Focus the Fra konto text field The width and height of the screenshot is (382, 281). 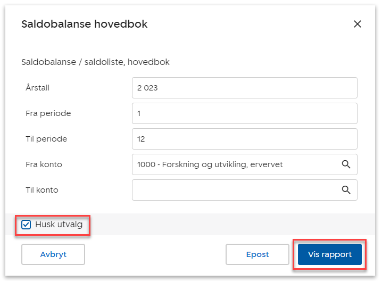234,164
